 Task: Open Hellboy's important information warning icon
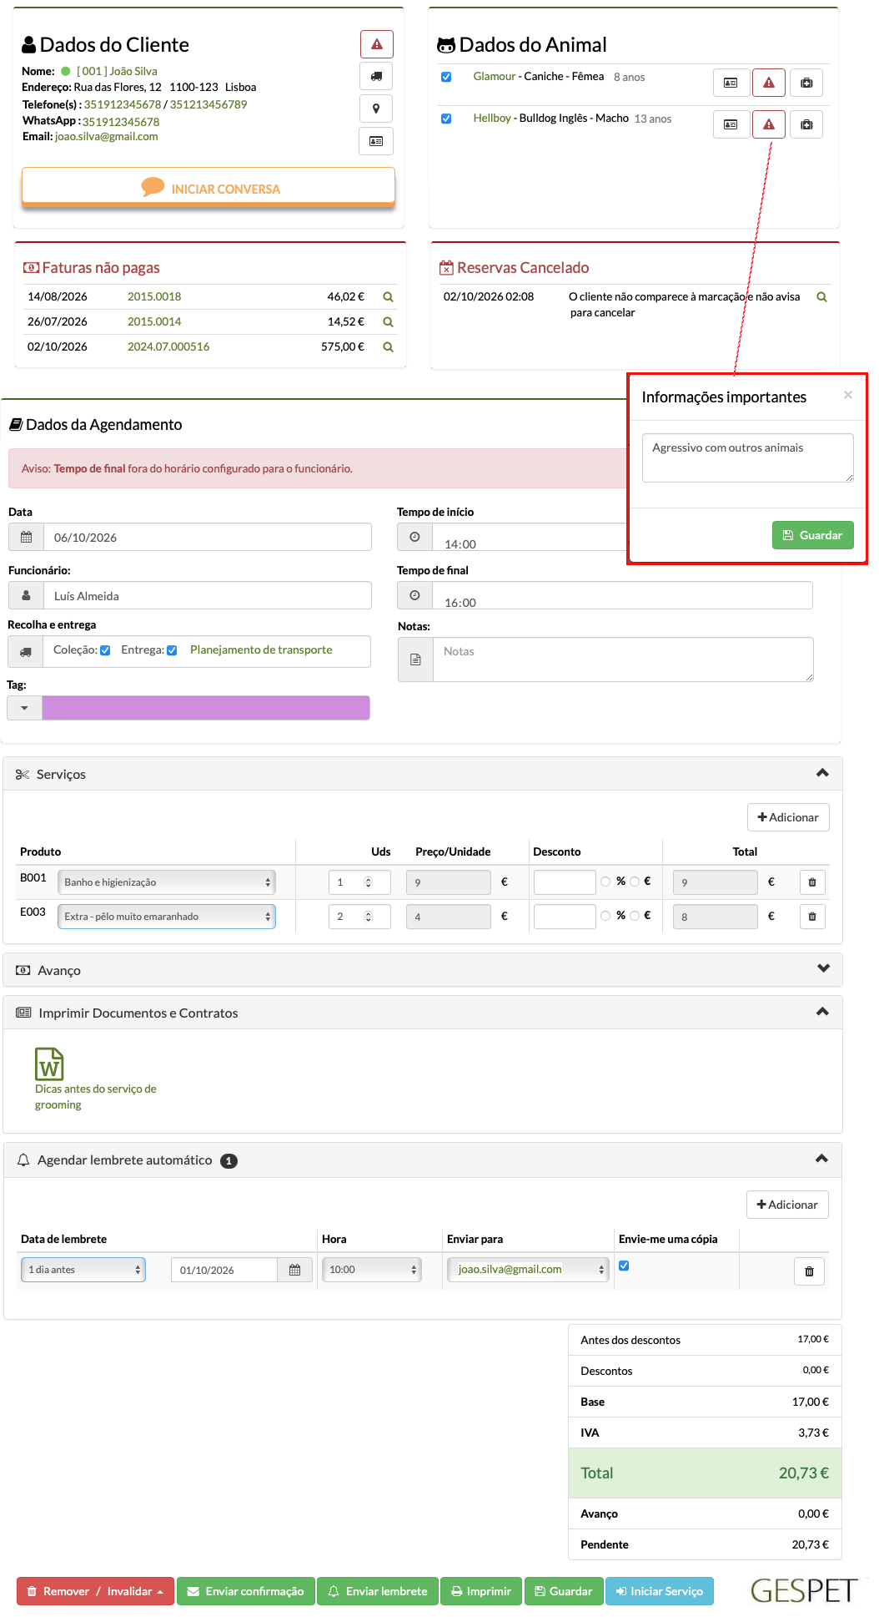pos(769,124)
